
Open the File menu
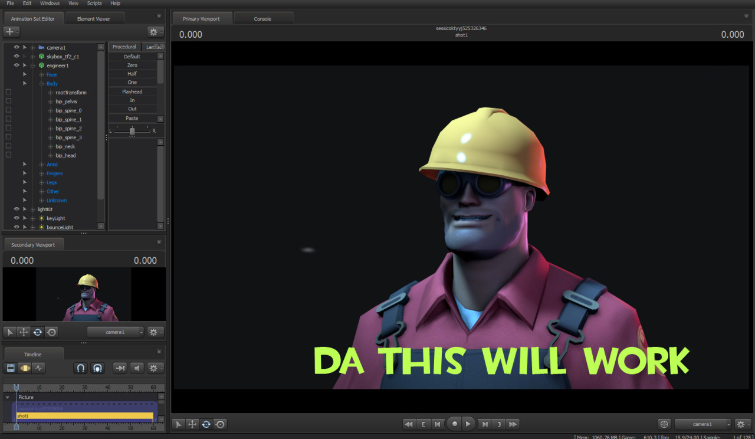click(x=10, y=3)
